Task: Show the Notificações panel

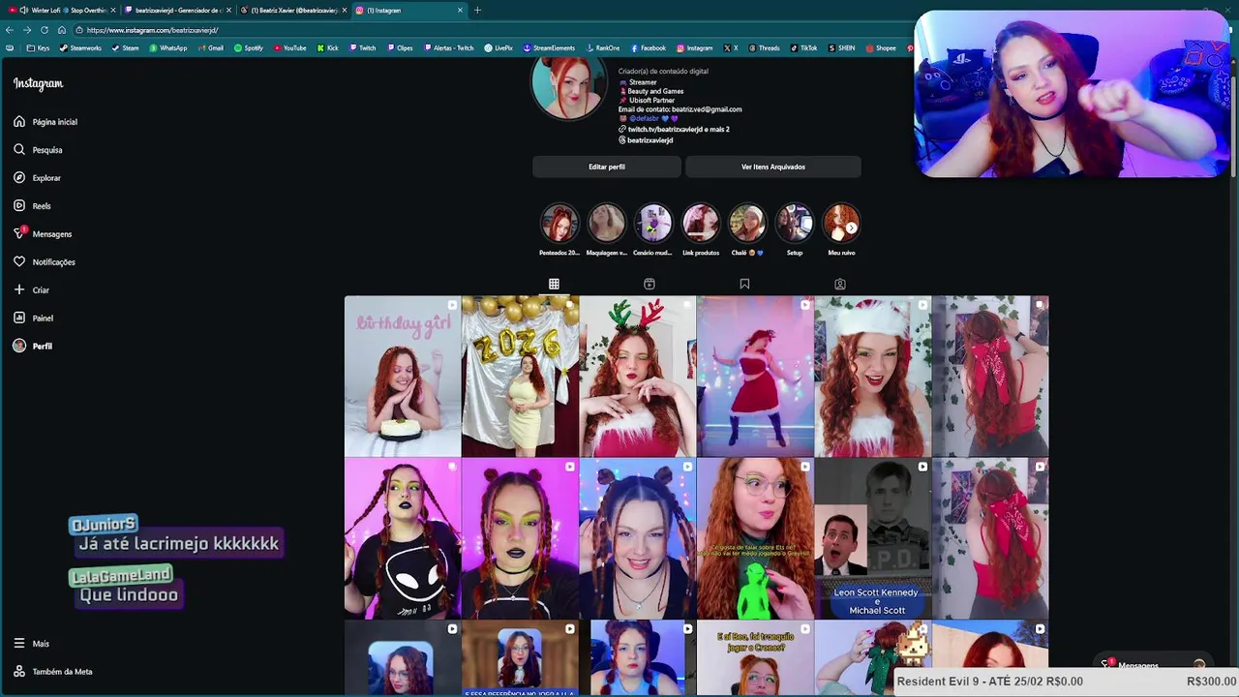Action: [x=45, y=262]
